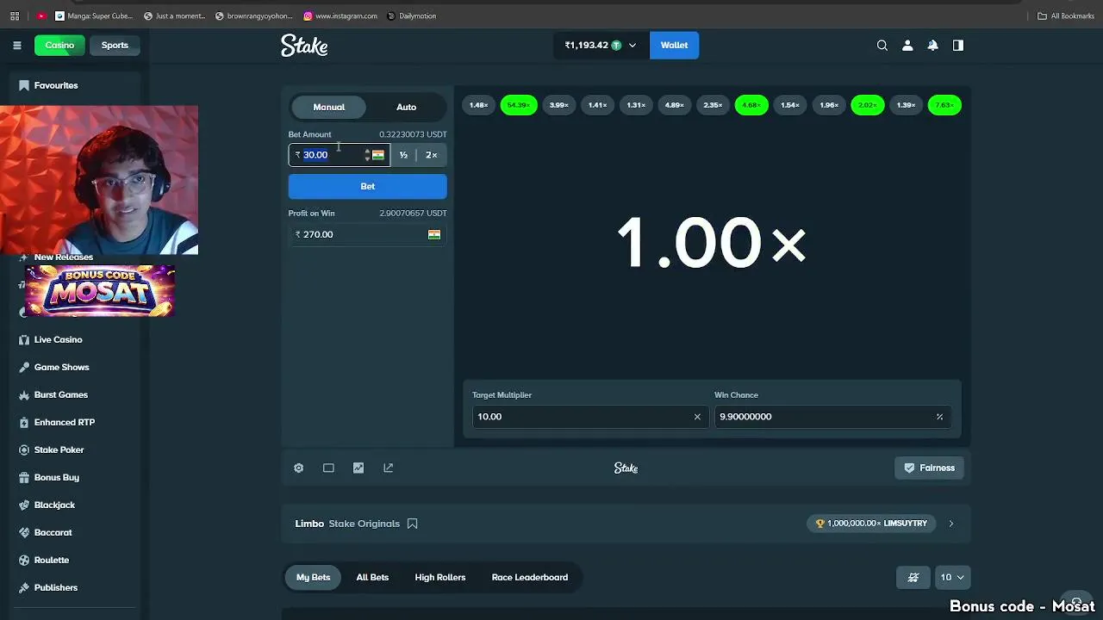
Task: Open the 4.68× past result chip
Action: click(751, 105)
